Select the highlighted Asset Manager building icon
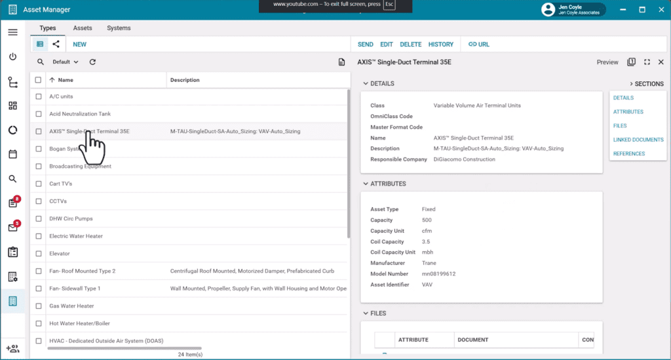The height and width of the screenshot is (360, 671). tap(13, 302)
